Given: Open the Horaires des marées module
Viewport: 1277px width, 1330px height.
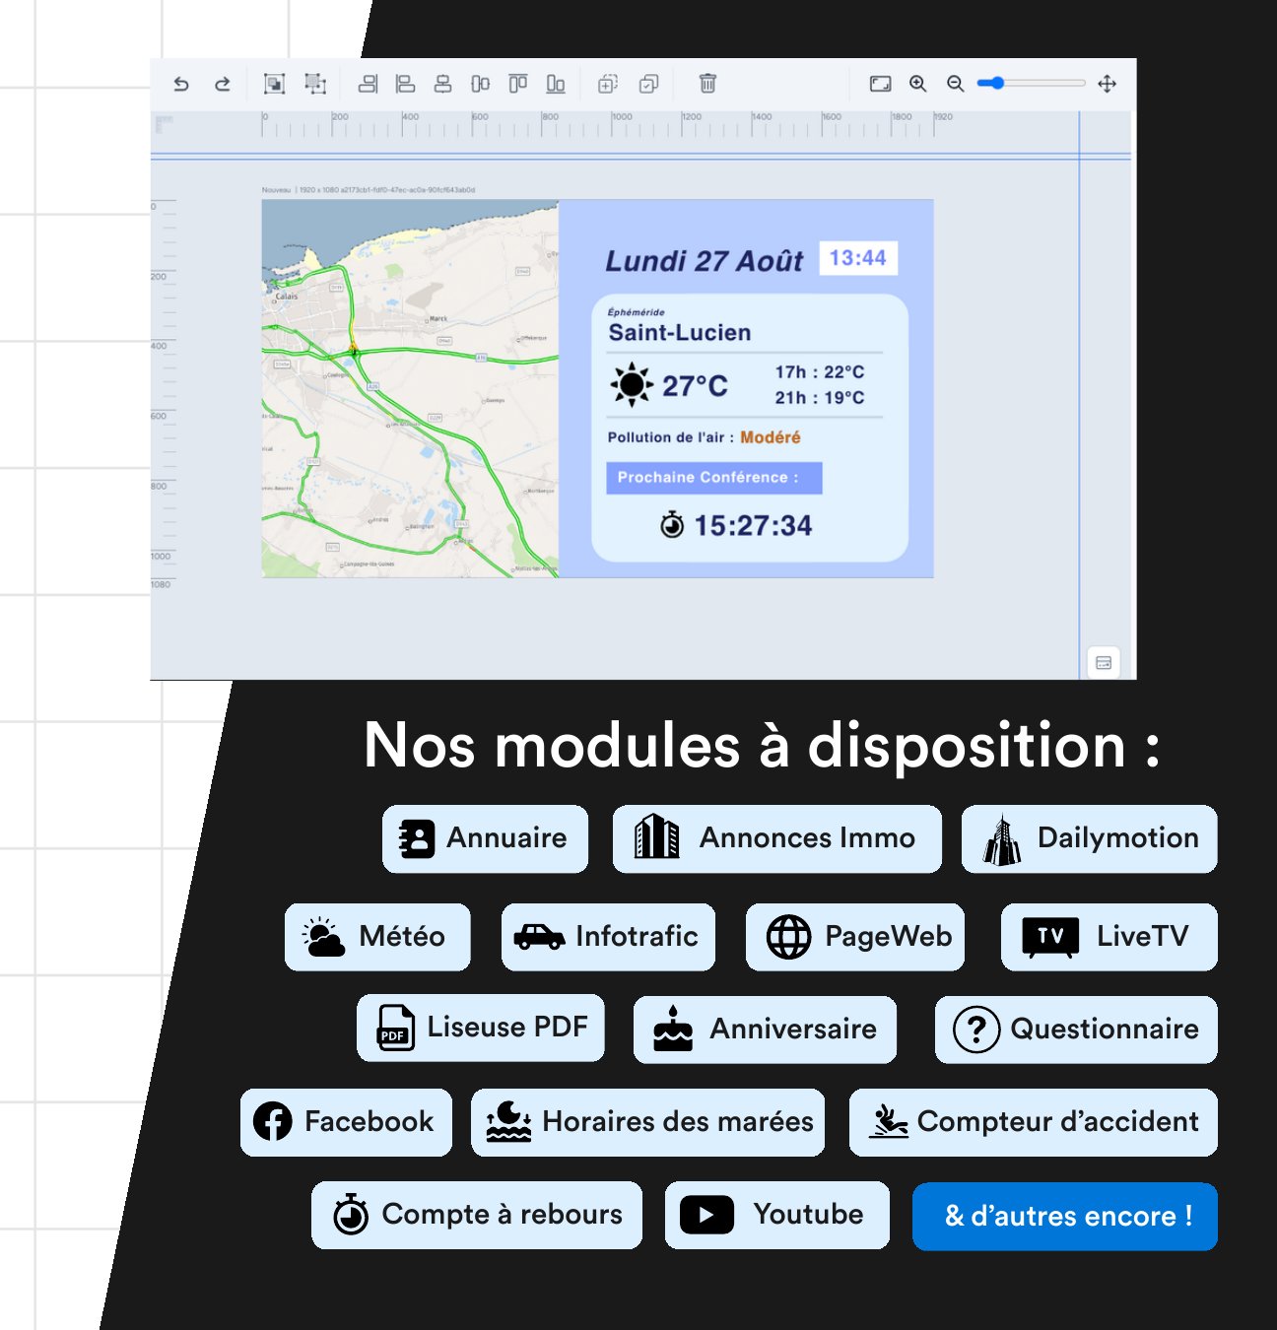Looking at the screenshot, I should (x=648, y=1122).
